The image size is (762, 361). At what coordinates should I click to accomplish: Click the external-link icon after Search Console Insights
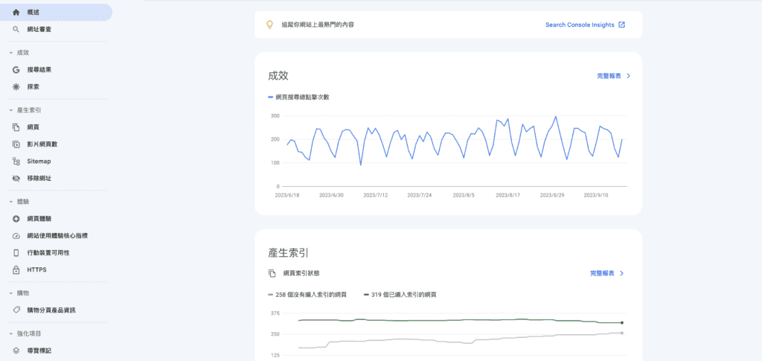click(621, 25)
